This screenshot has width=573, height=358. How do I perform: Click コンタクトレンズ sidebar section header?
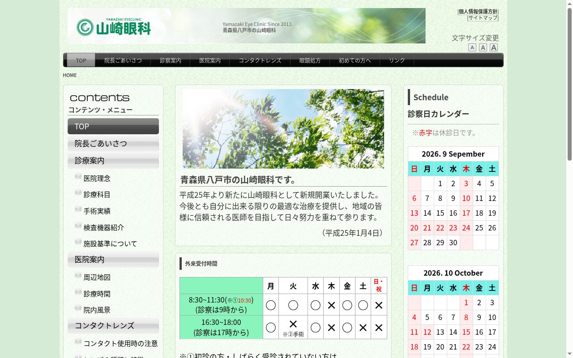click(x=113, y=325)
